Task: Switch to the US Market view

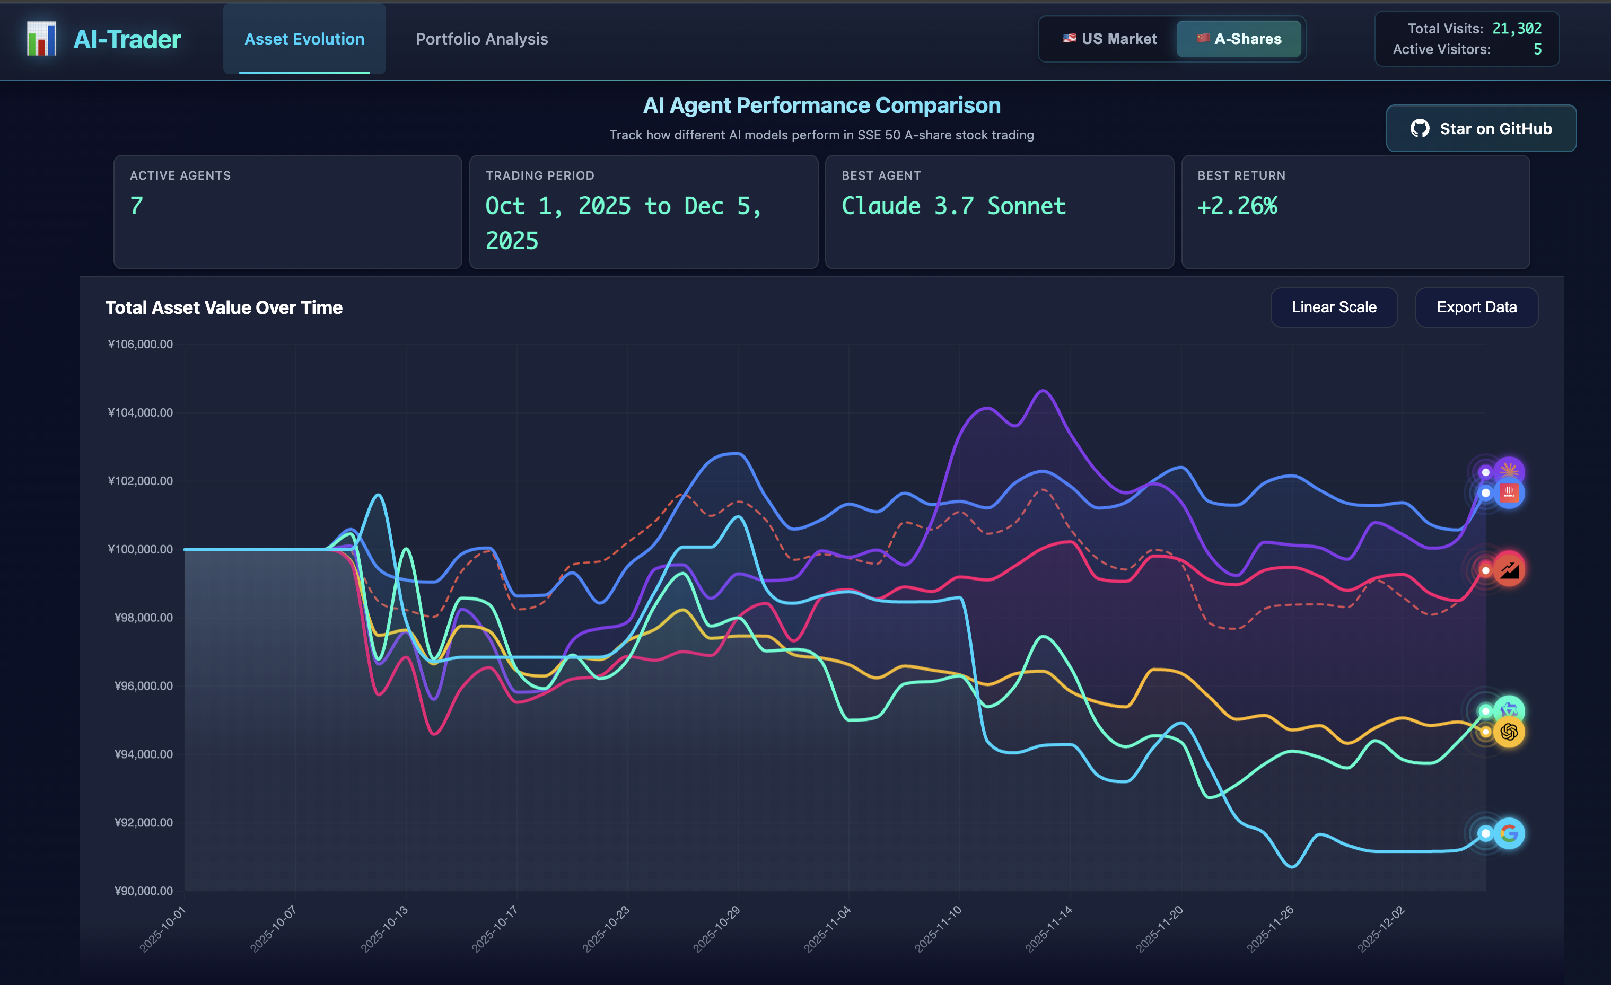Action: [x=1109, y=39]
